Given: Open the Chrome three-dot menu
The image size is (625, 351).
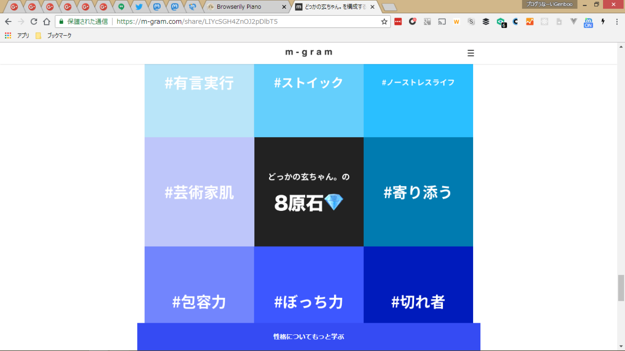Looking at the screenshot, I should [616, 21].
